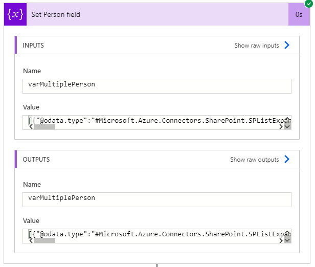Click down scroll arrow in inputs Value box

point(287,127)
